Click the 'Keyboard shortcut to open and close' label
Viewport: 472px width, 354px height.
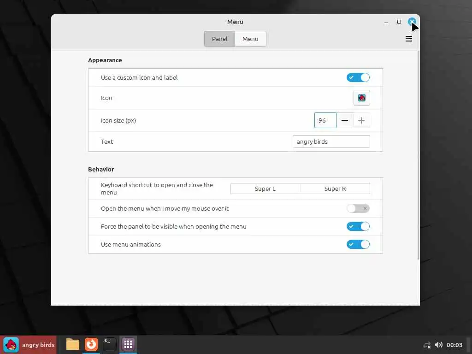157,189
